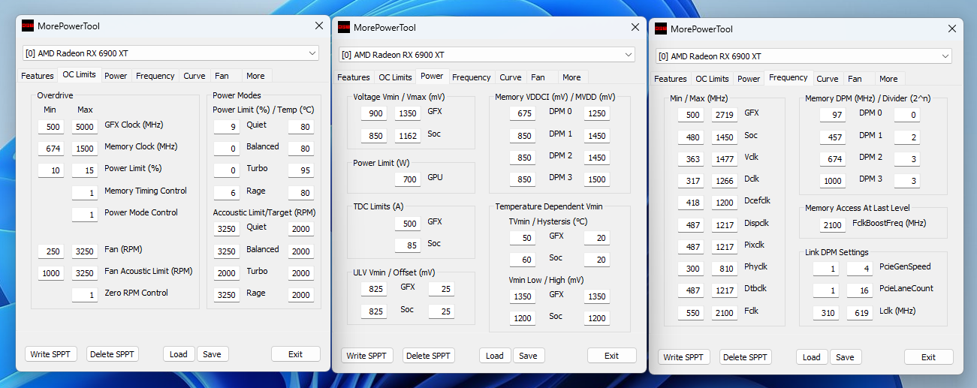
Task: Click GFX max frequency field showing 2719
Action: pos(725,115)
